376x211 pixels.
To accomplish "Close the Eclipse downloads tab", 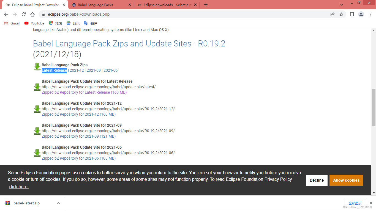I will click(195, 5).
